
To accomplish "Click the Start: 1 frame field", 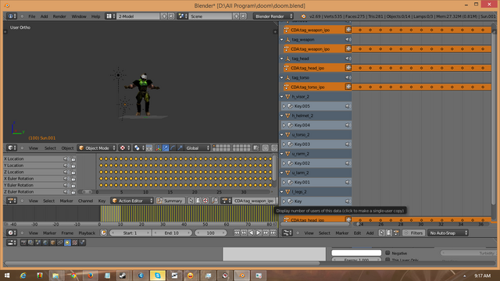I will tap(130, 233).
